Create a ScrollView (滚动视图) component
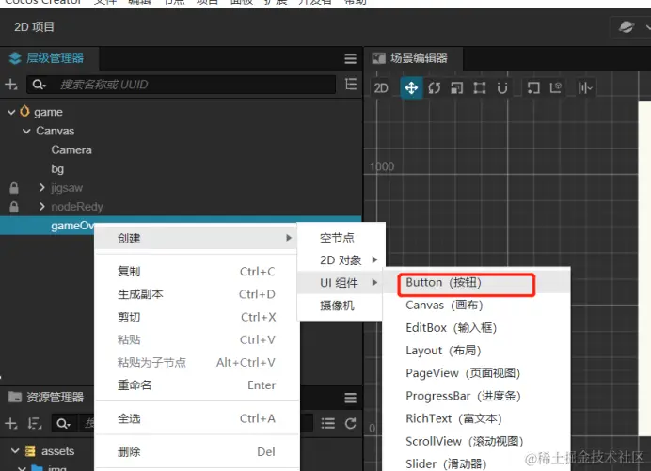 coord(476,441)
